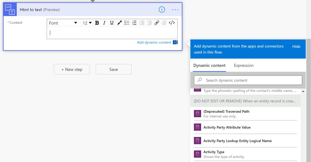The width and height of the screenshot is (311, 162).
Task: Toggle italic text formatting
Action: [x=104, y=23]
